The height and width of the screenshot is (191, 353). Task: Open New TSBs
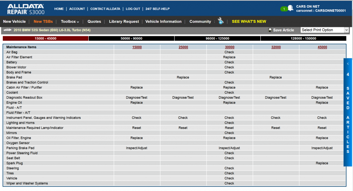click(x=43, y=22)
